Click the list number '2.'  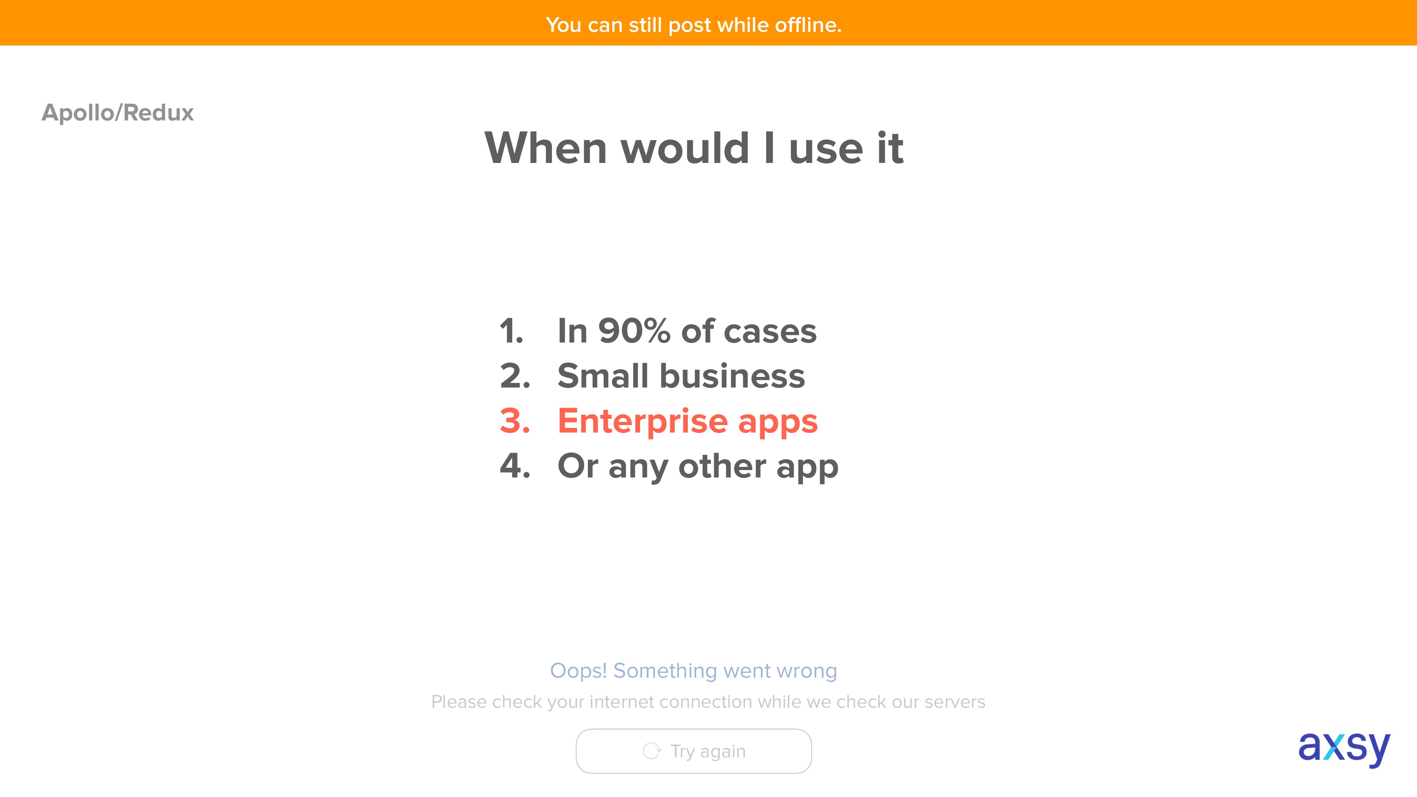[515, 376]
